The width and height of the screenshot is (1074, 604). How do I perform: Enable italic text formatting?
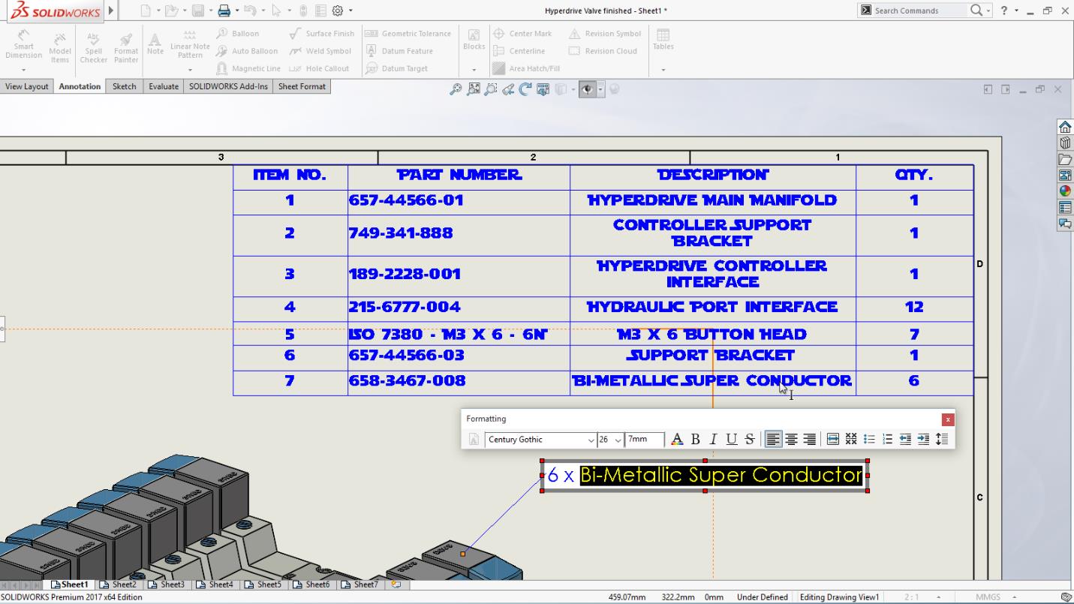click(x=713, y=440)
